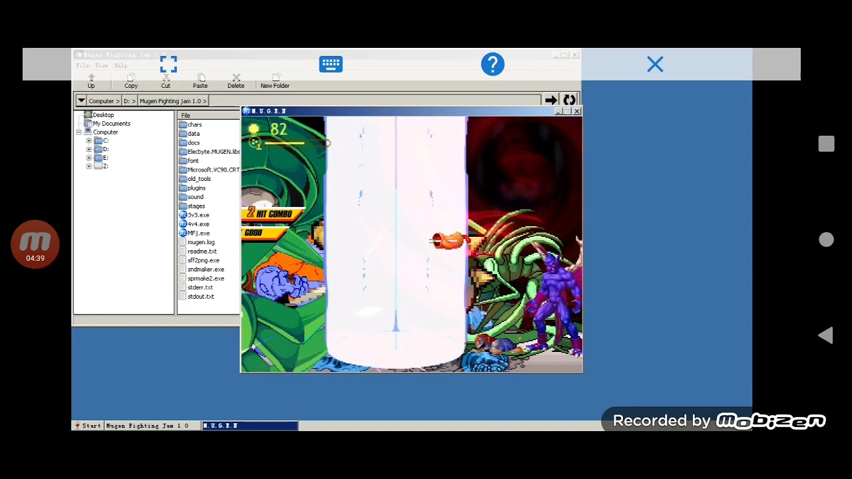Select the sff2png.exe file

[199, 260]
